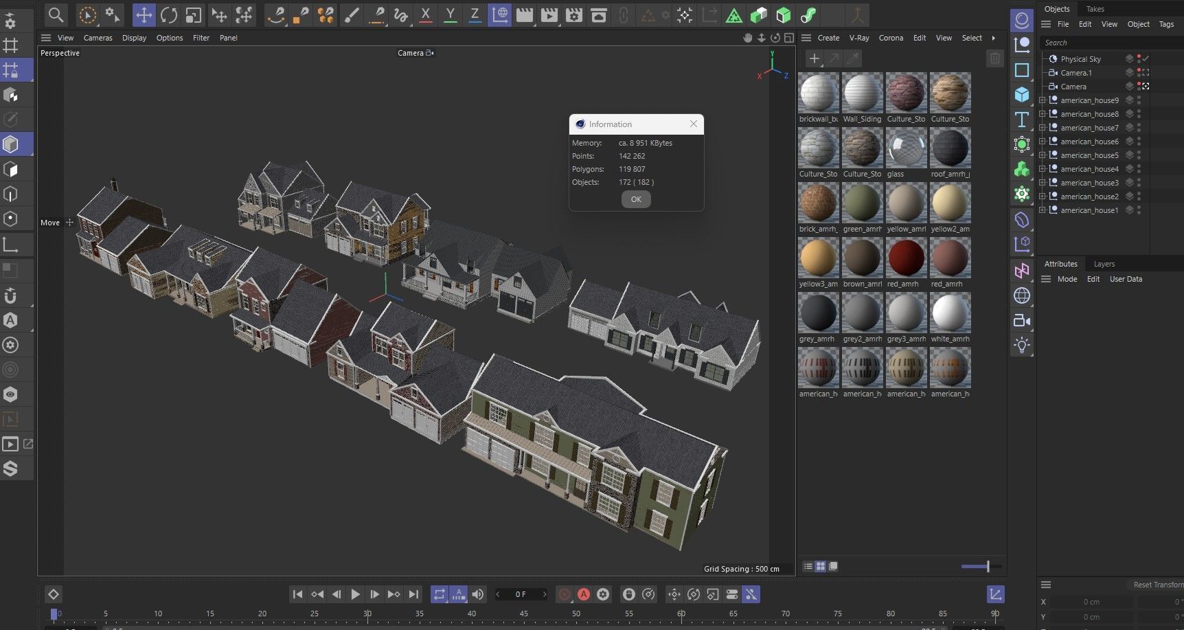1184x630 pixels.
Task: Toggle X axis lock
Action: click(x=425, y=15)
